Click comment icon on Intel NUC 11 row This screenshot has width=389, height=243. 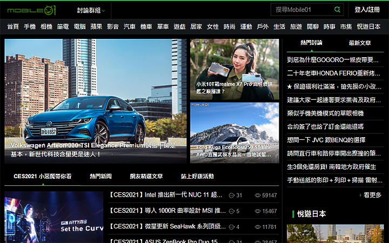coord(231,195)
